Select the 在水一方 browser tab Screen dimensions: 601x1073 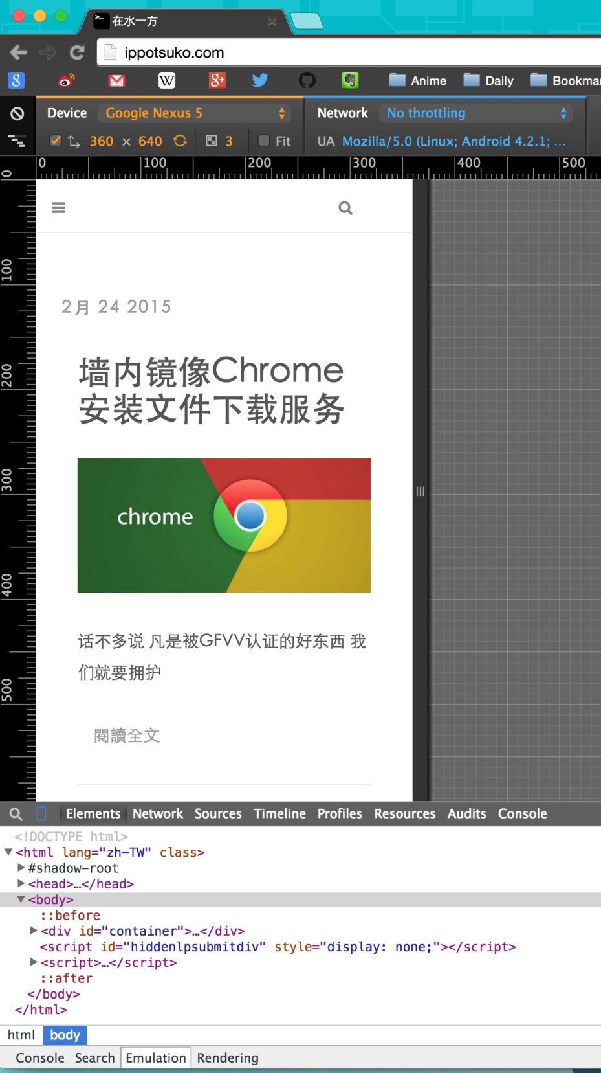[184, 21]
